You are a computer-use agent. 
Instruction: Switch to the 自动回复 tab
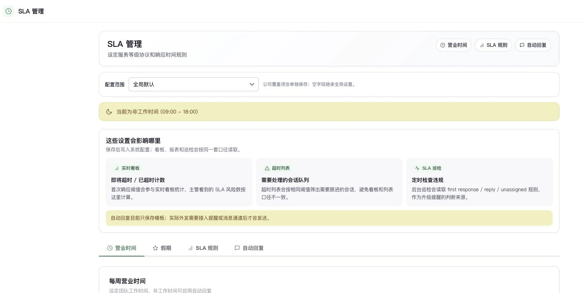[x=249, y=248]
